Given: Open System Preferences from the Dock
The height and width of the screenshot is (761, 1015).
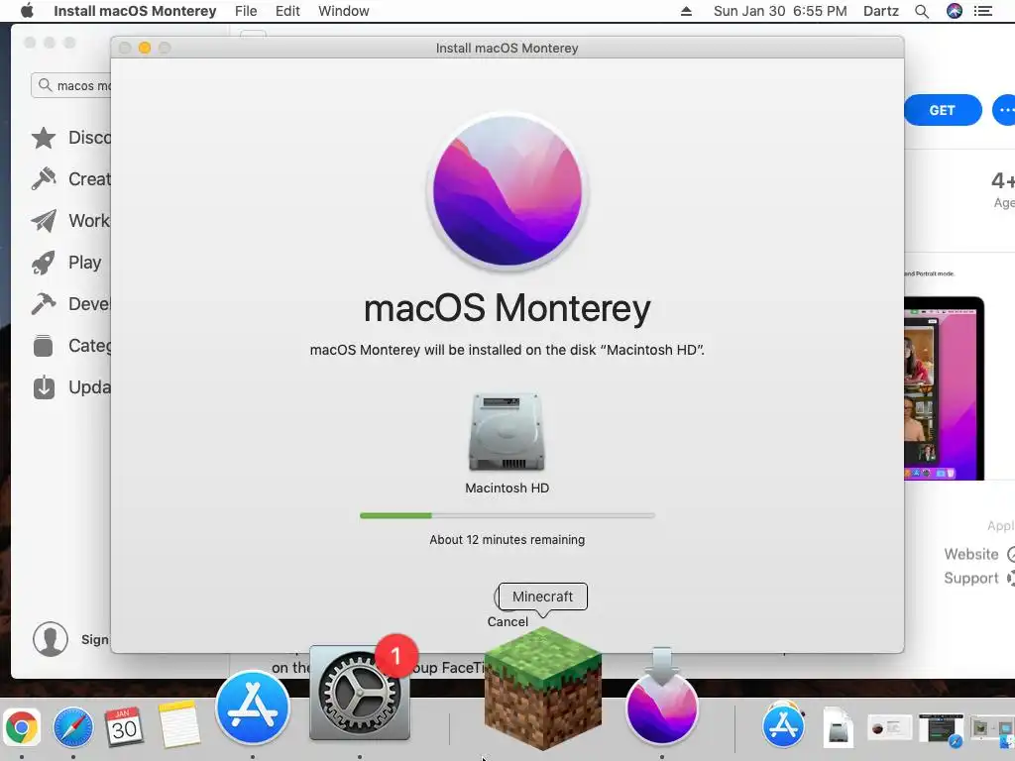Looking at the screenshot, I should pyautogui.click(x=360, y=693).
